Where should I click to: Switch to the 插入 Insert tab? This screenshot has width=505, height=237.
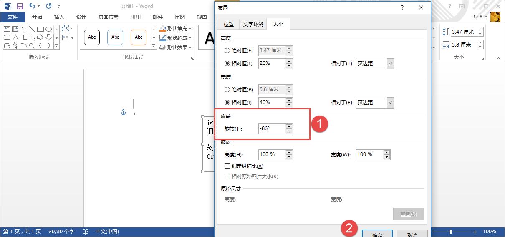coord(59,17)
